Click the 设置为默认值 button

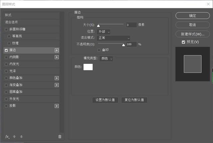[x=105, y=100]
